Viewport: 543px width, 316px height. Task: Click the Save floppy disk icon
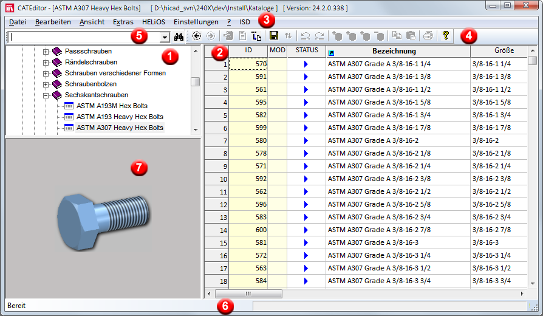click(x=274, y=36)
